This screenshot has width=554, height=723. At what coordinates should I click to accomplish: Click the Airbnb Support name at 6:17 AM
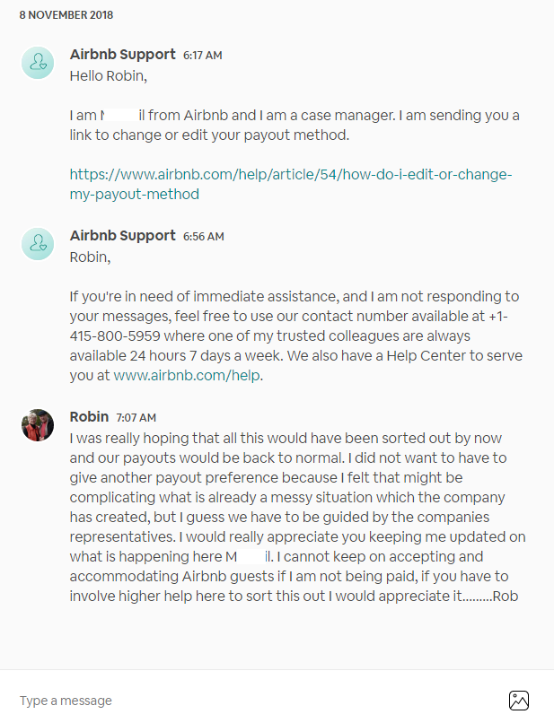(123, 55)
